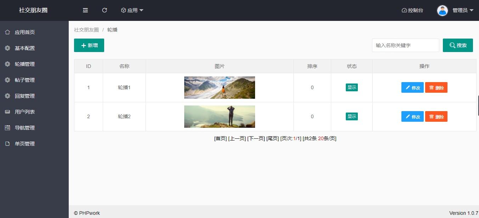Image resolution: width=479 pixels, height=218 pixels.
Task: Click the home icon beside 应用首页
Action: (x=7, y=32)
